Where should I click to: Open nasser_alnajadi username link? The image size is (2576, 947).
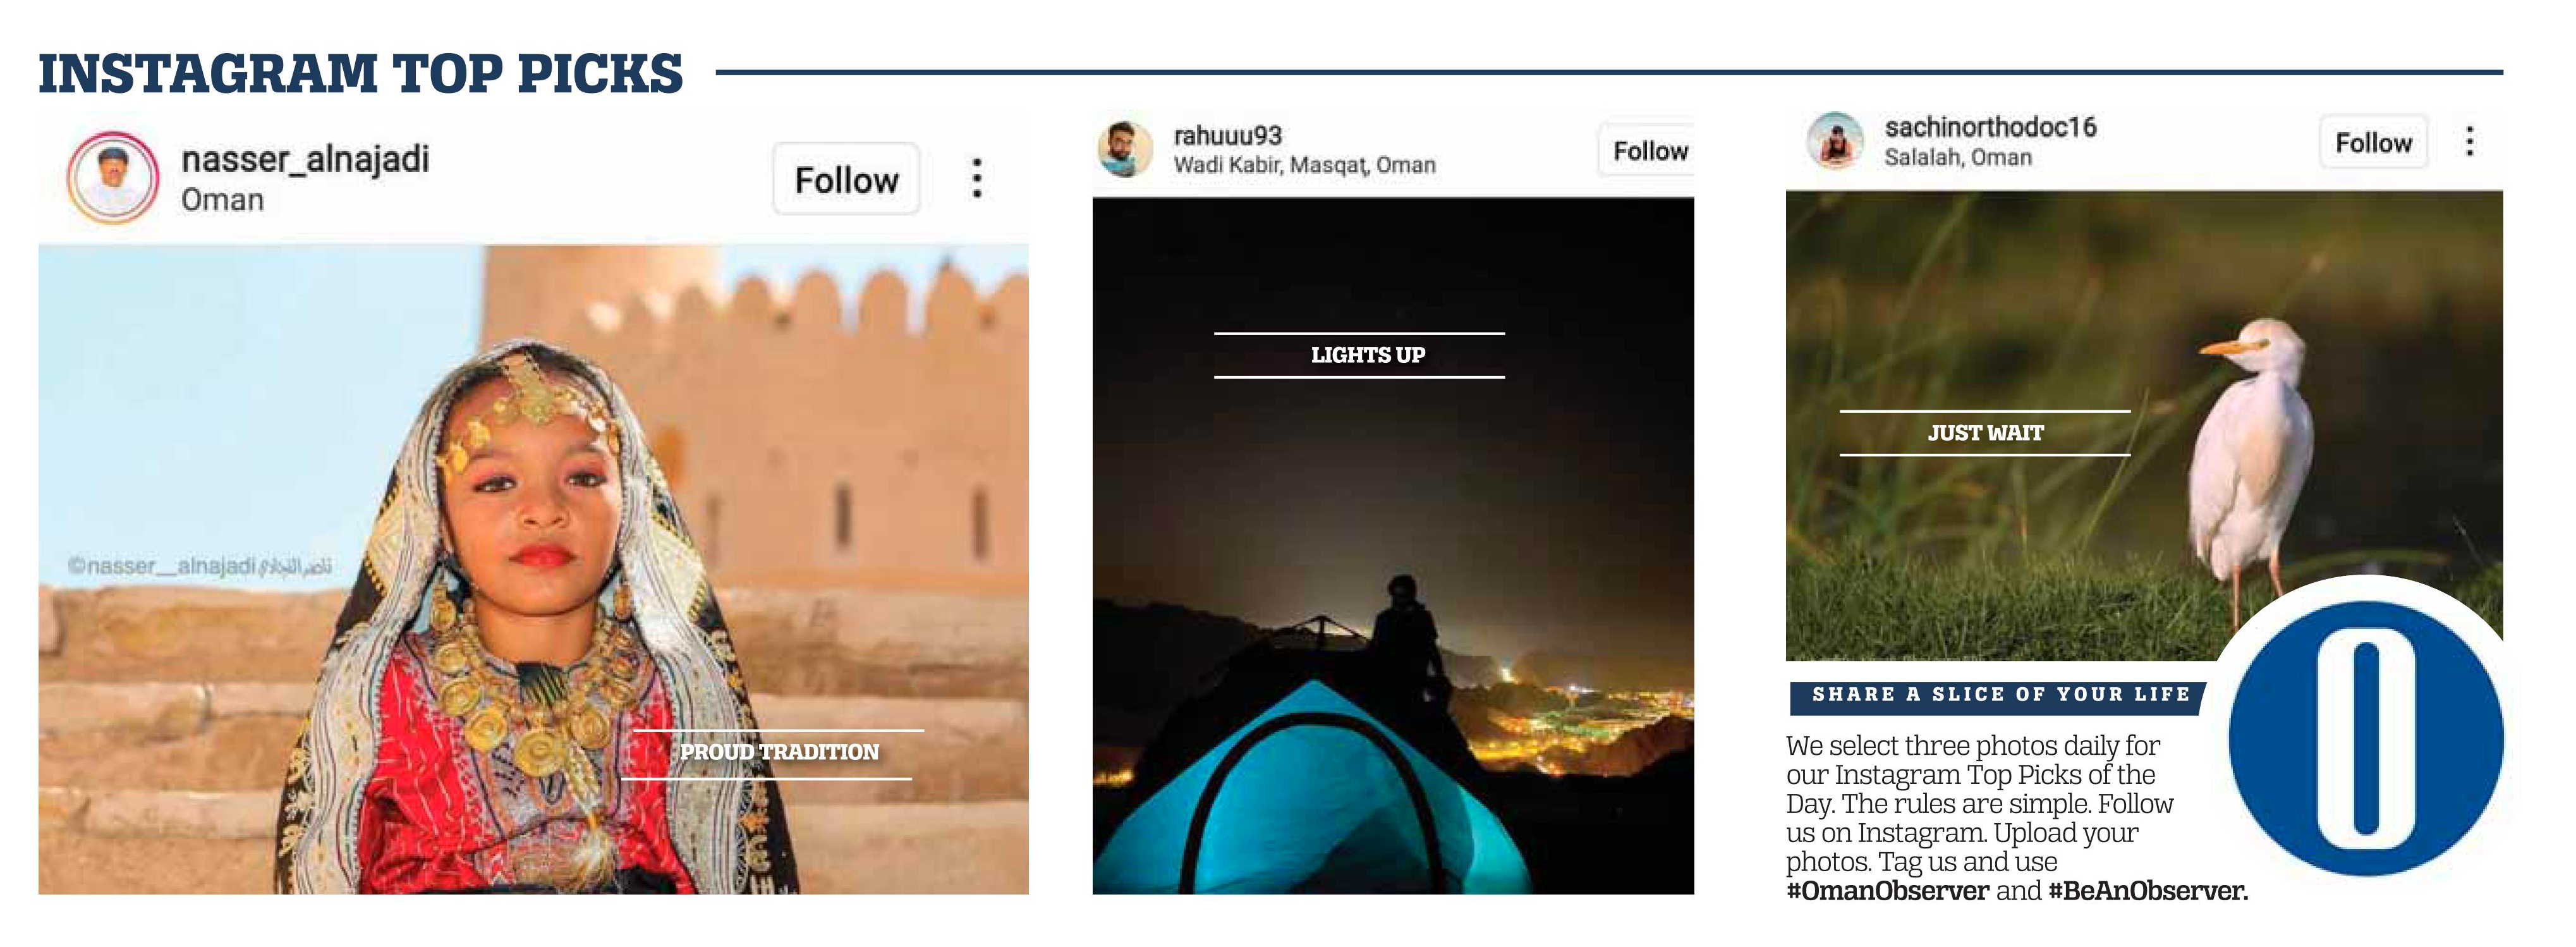click(305, 158)
